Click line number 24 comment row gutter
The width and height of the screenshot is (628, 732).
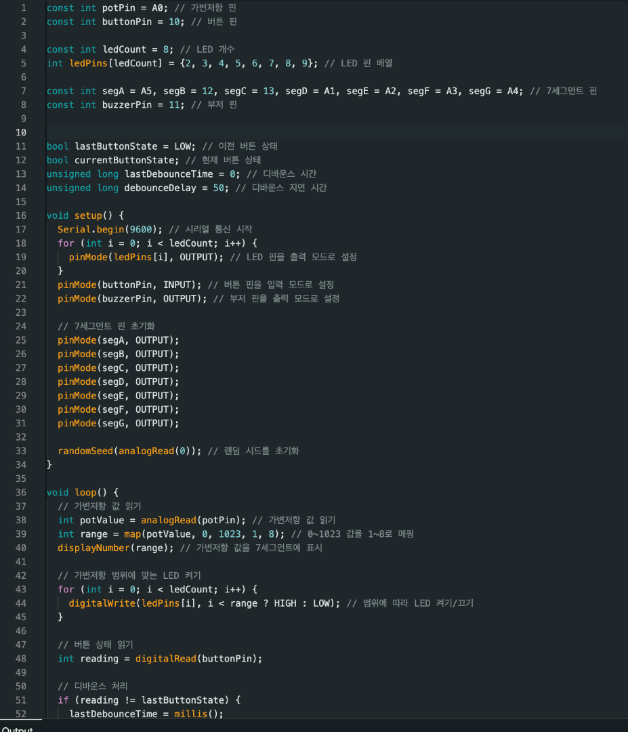(x=20, y=326)
